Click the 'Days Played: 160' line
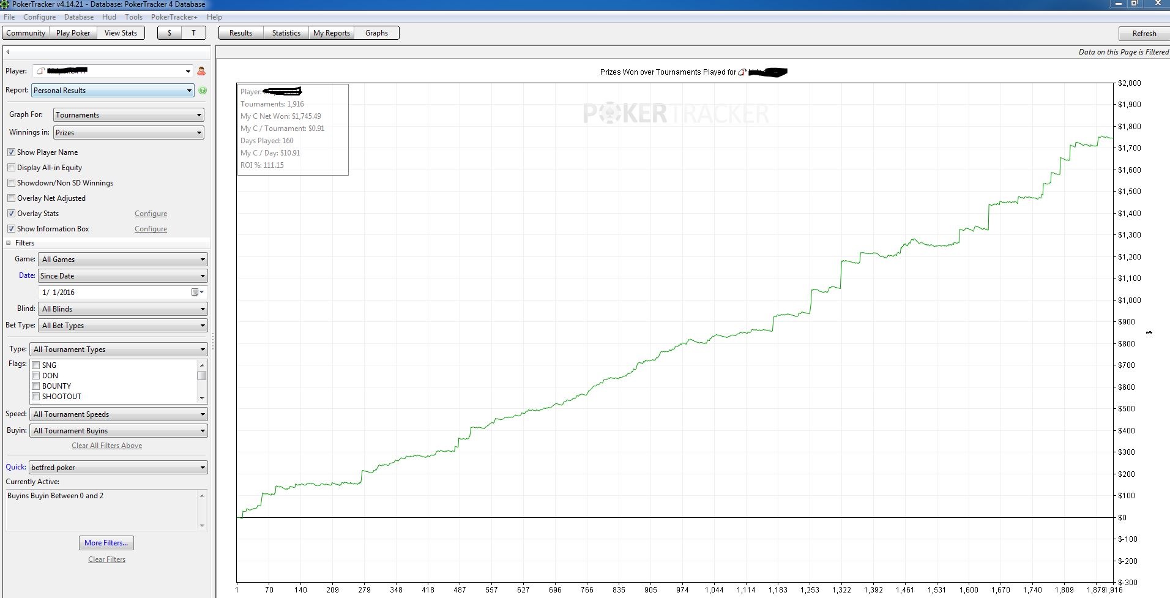The image size is (1170, 598). pyautogui.click(x=267, y=141)
